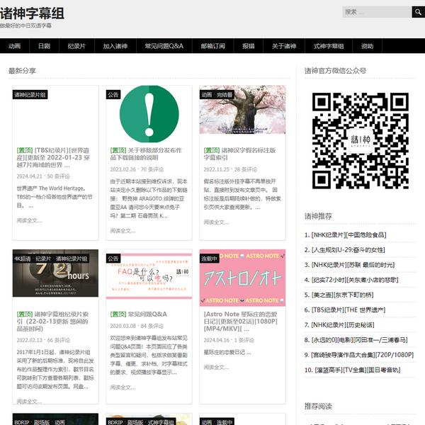Click the 4K超清 tag on the 72 hours post
This screenshot has width=425, height=425.
coord(22,259)
